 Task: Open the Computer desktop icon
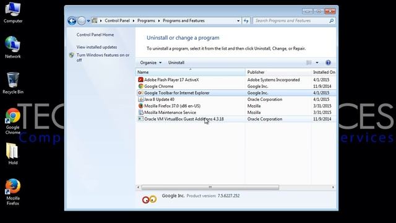pyautogui.click(x=13, y=12)
